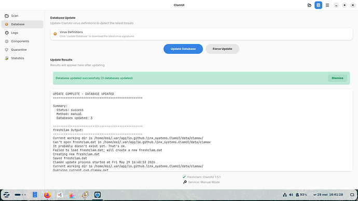Viewport: 358px width, 201px height.
Task: Click the 'Saved freshclam.dat' log line
Action: [x=70, y=158]
